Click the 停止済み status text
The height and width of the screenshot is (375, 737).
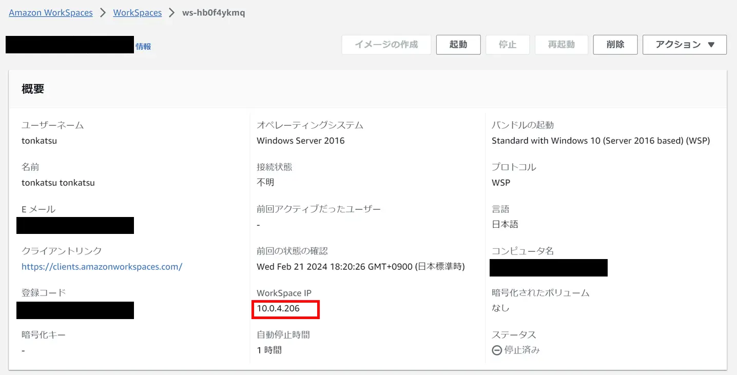522,350
